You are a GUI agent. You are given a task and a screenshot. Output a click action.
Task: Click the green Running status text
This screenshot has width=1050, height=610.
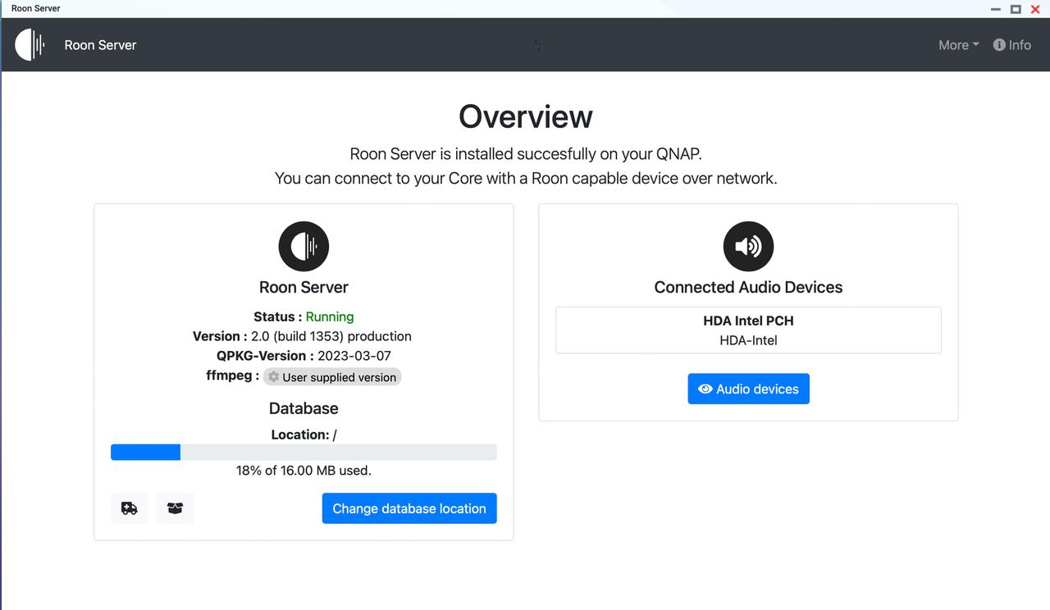tap(330, 316)
